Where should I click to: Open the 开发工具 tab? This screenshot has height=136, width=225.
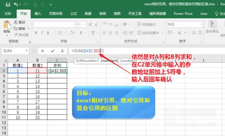[x=135, y=13]
